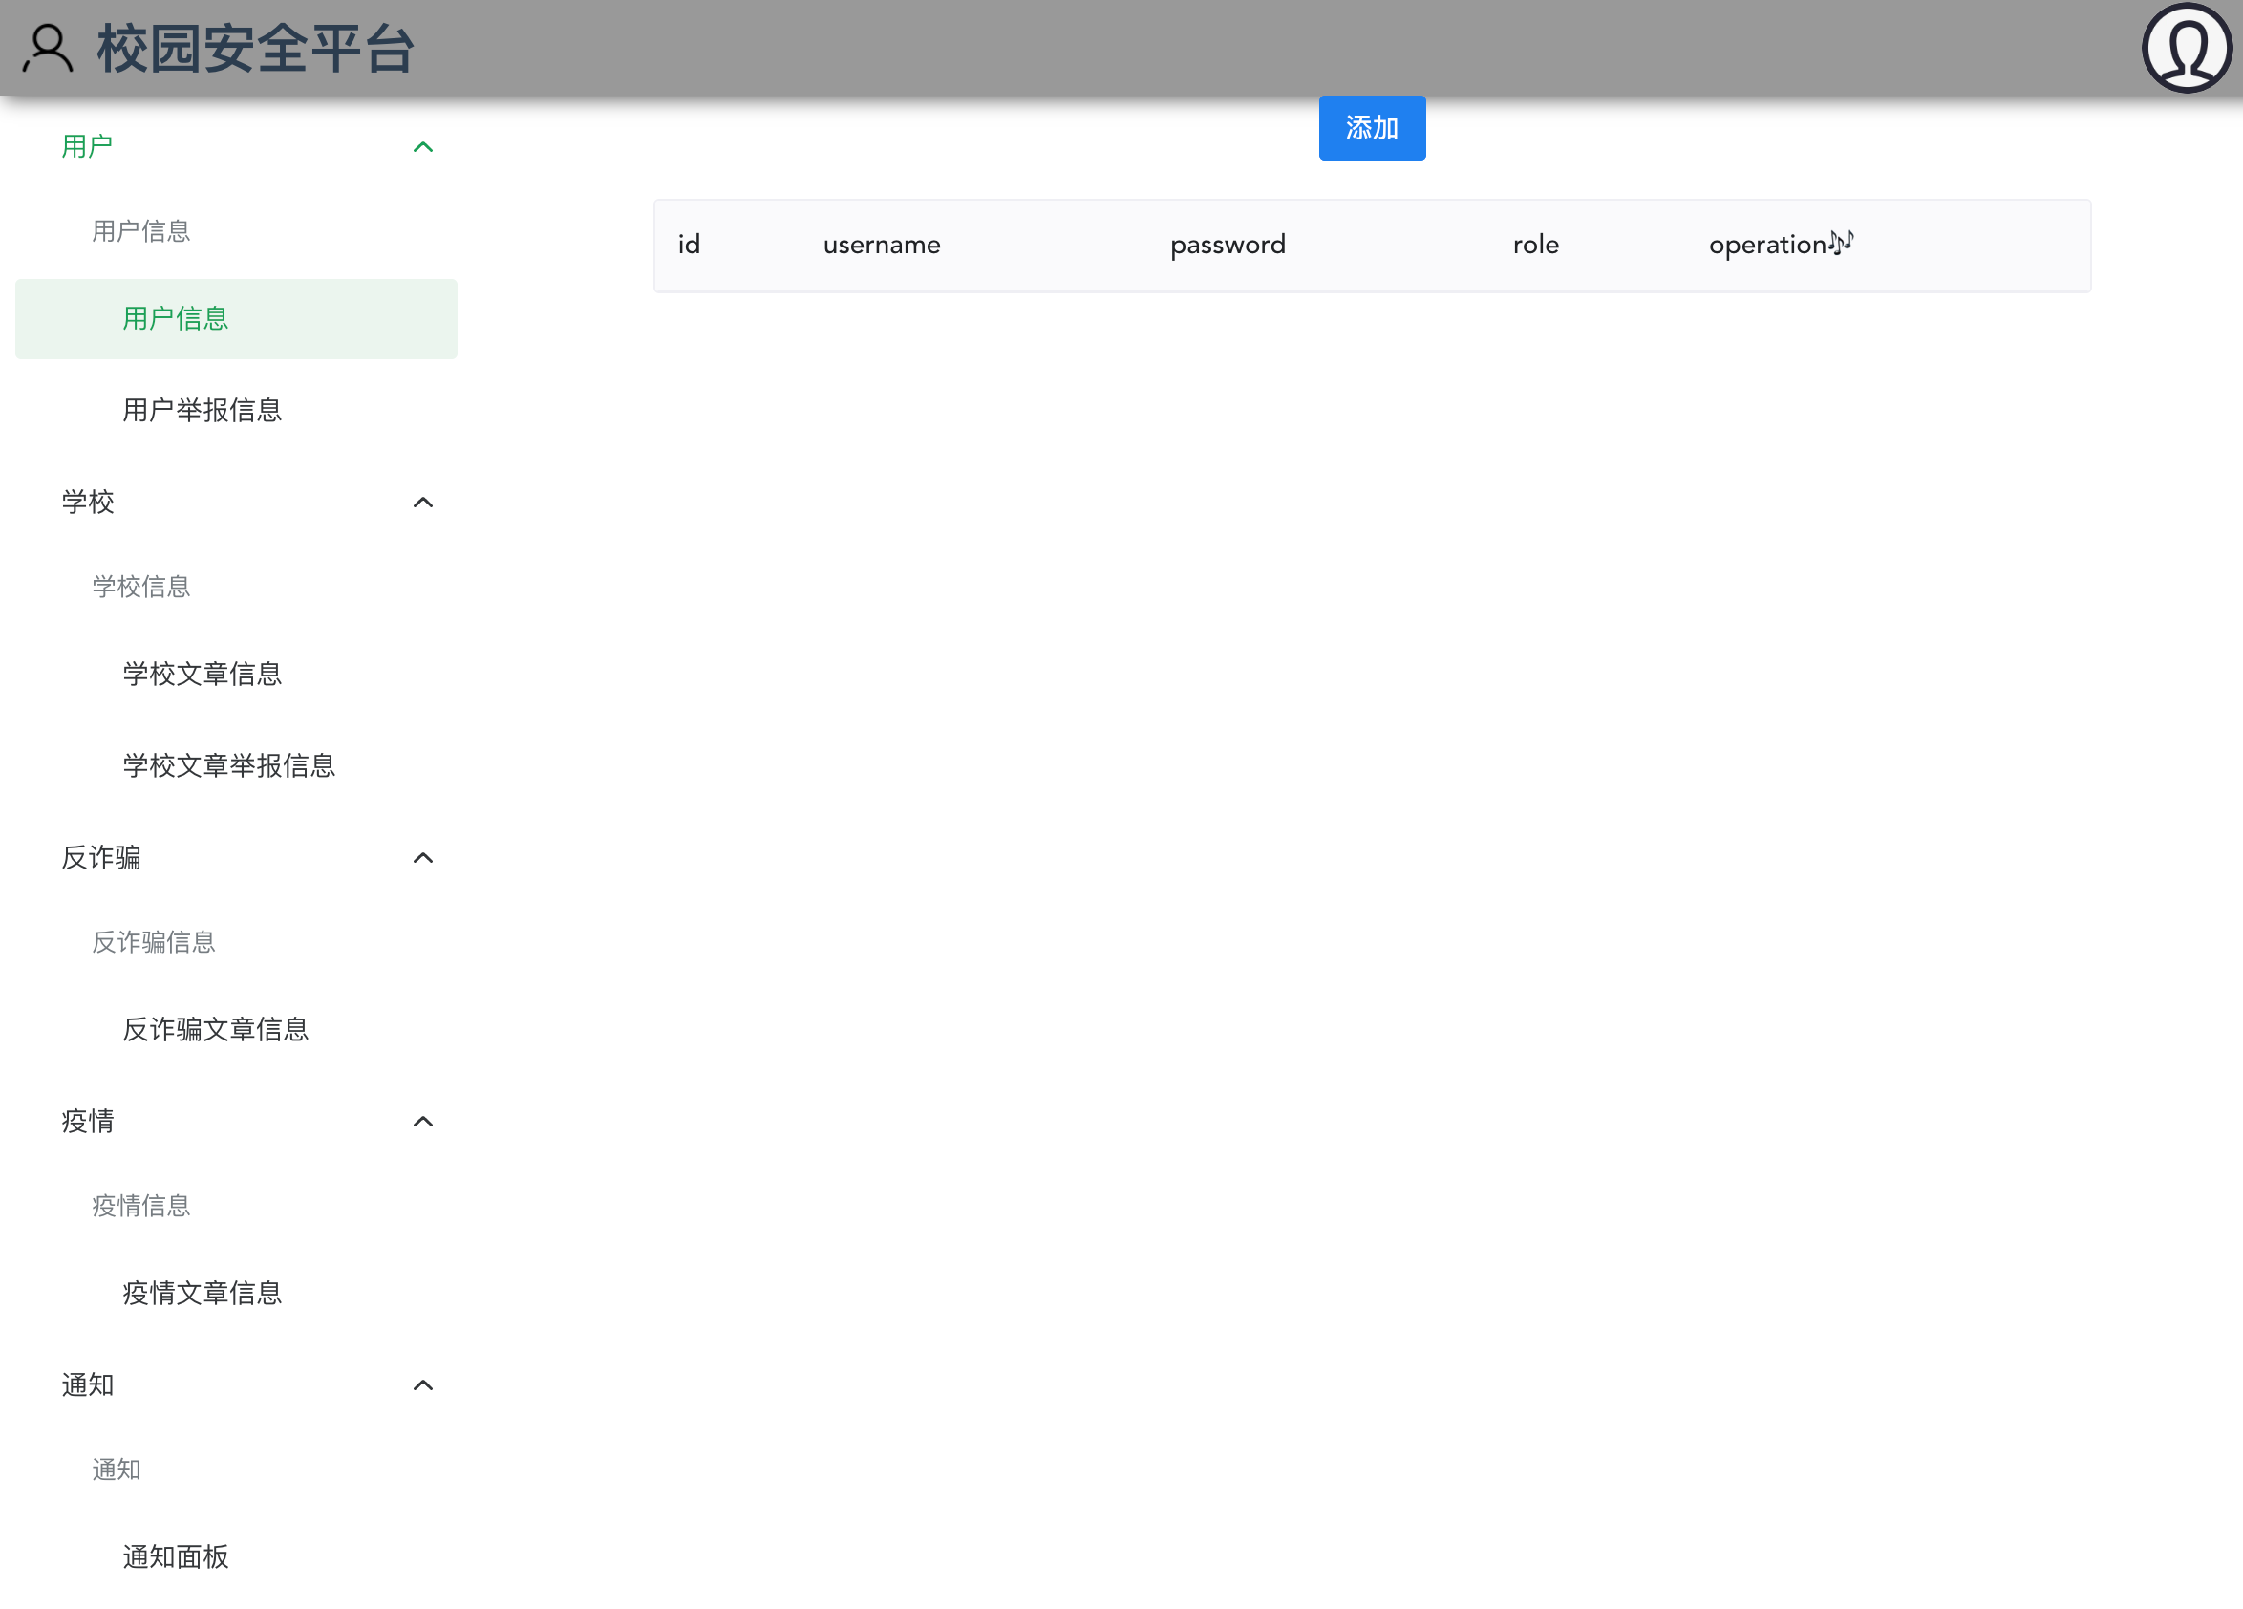Image resolution: width=2243 pixels, height=1609 pixels.
Task: Click the role column header
Action: tap(1535, 246)
